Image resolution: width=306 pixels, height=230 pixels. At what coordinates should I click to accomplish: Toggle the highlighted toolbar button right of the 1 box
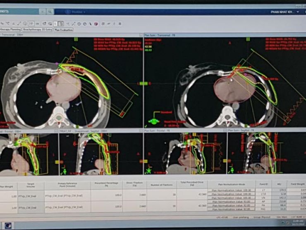[61, 24]
